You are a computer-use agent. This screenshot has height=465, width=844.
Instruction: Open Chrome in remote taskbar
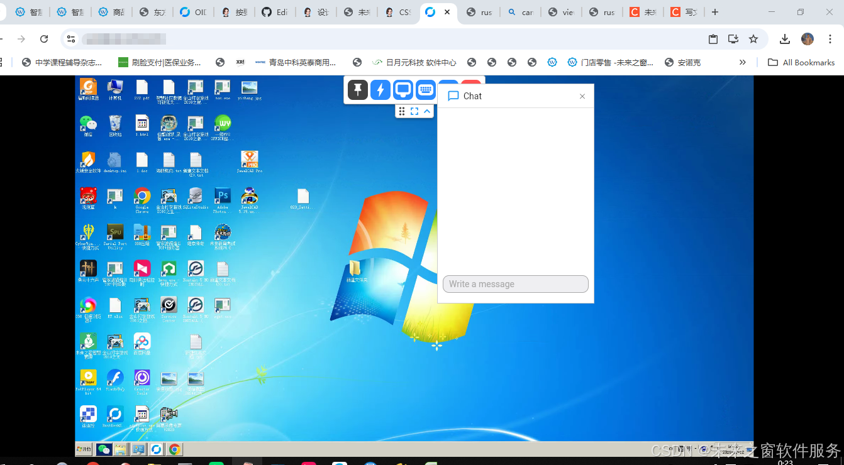pos(174,449)
